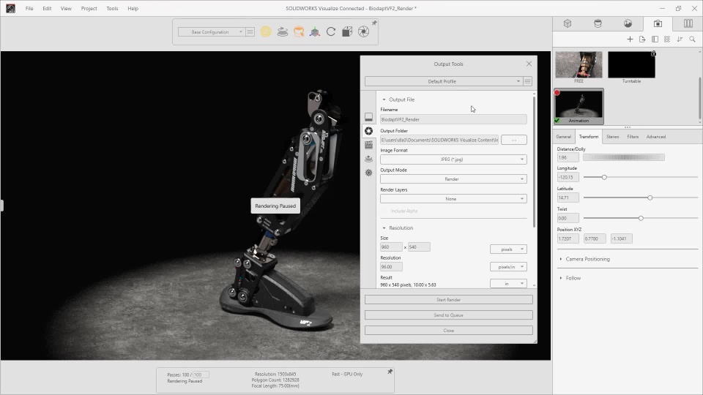This screenshot has height=395, width=703.
Task: Switch to the Cameras tab
Action: (x=658, y=23)
